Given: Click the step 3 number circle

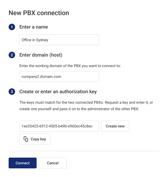Looking at the screenshot, I should tap(12, 92).
